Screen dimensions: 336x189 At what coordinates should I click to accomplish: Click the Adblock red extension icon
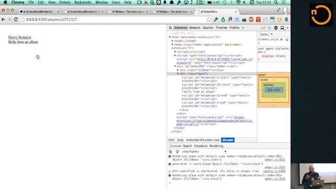[251, 19]
